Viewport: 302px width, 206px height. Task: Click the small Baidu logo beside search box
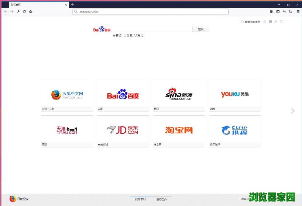coord(102,29)
